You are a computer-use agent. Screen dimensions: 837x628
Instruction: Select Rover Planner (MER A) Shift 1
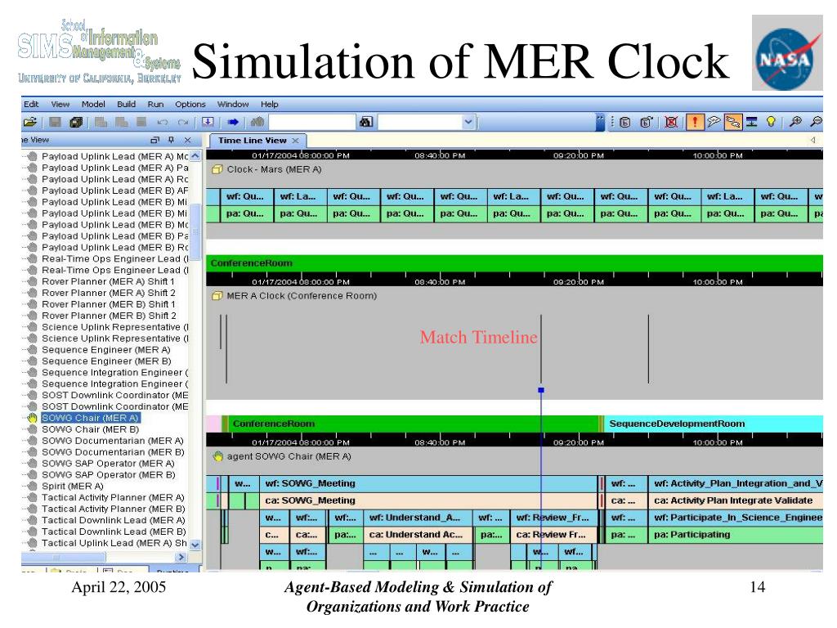click(108, 281)
